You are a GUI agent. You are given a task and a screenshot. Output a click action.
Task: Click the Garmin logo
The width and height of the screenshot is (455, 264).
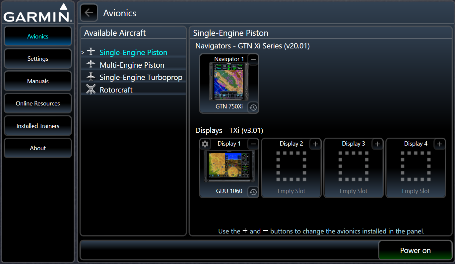tap(38, 13)
